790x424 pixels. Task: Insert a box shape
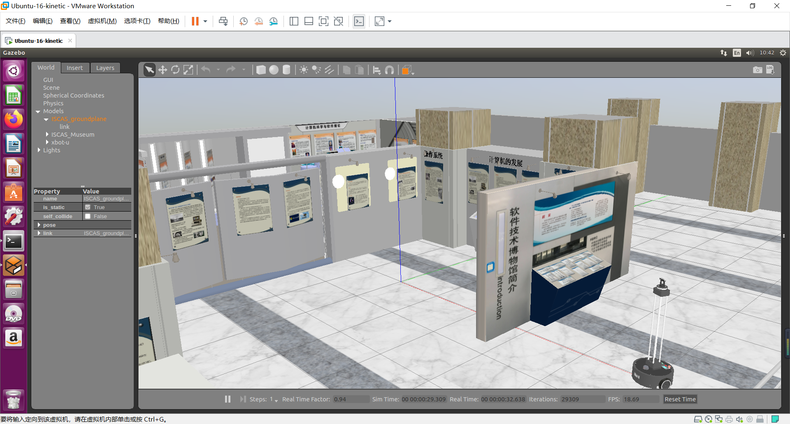(x=261, y=70)
